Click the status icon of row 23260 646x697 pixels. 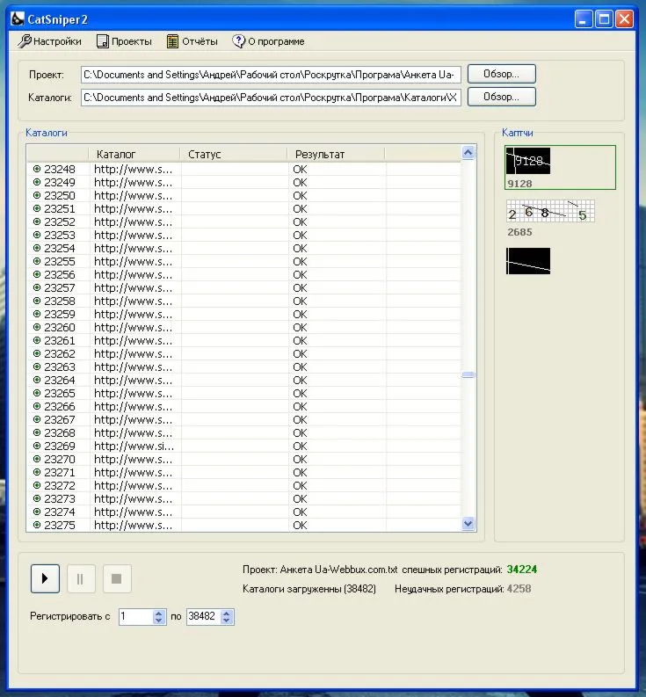[37, 327]
